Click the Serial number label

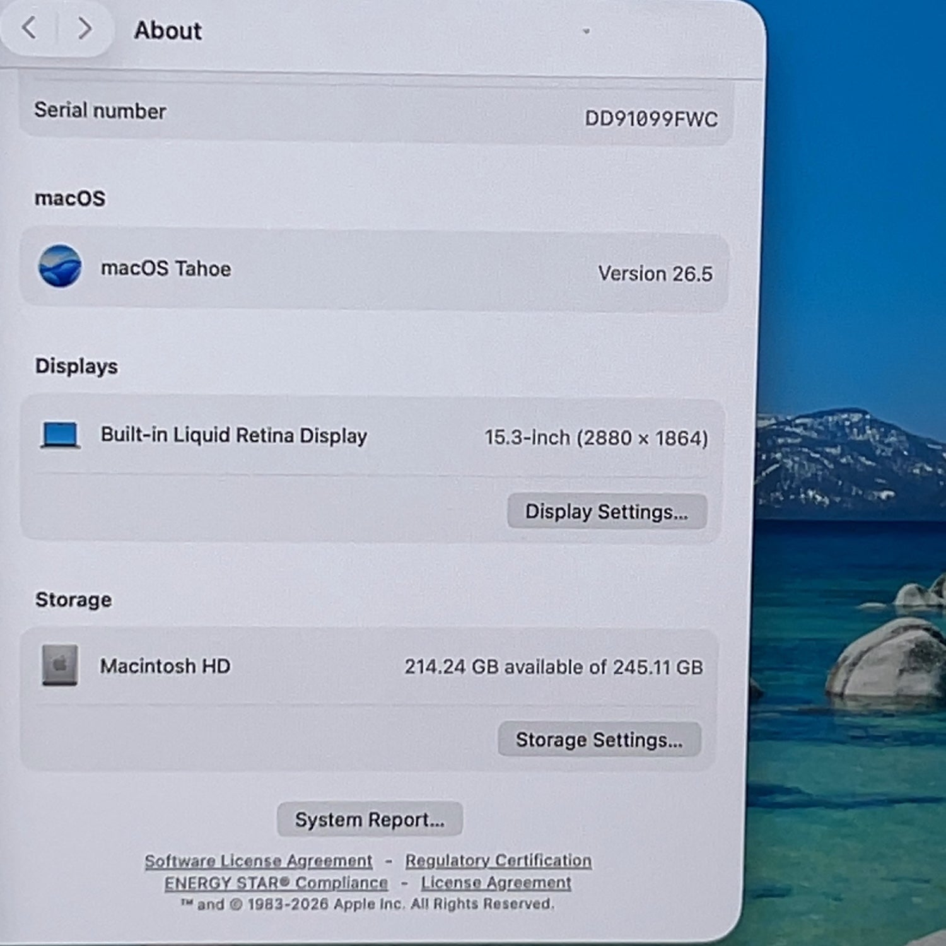(100, 110)
